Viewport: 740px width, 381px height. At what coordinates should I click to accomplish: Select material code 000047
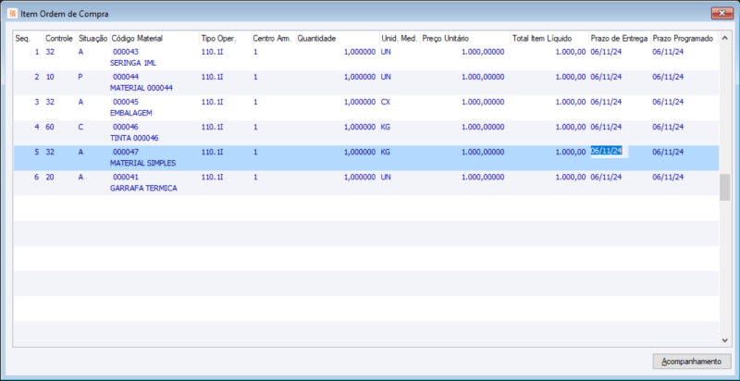[x=126, y=152]
